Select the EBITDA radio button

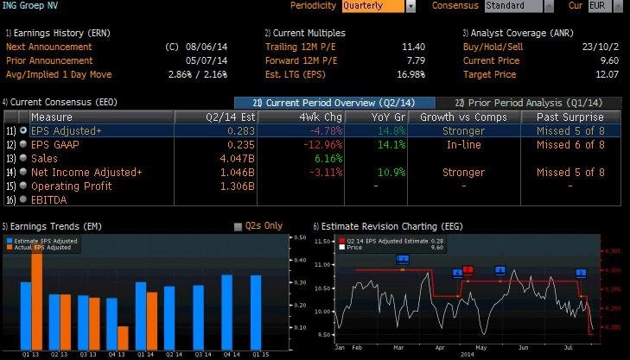[x=23, y=199]
